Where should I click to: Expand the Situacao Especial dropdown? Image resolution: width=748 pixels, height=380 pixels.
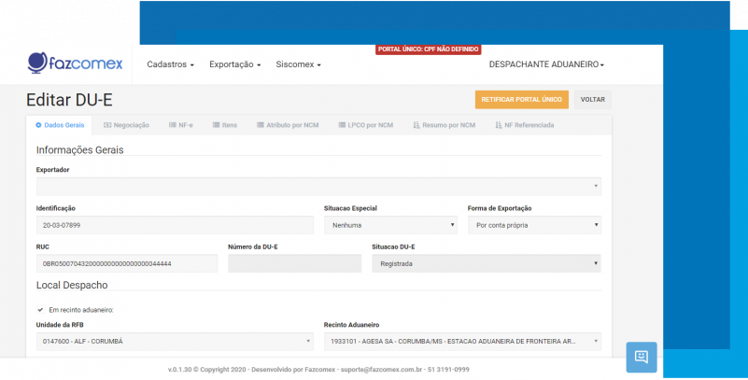pos(390,225)
